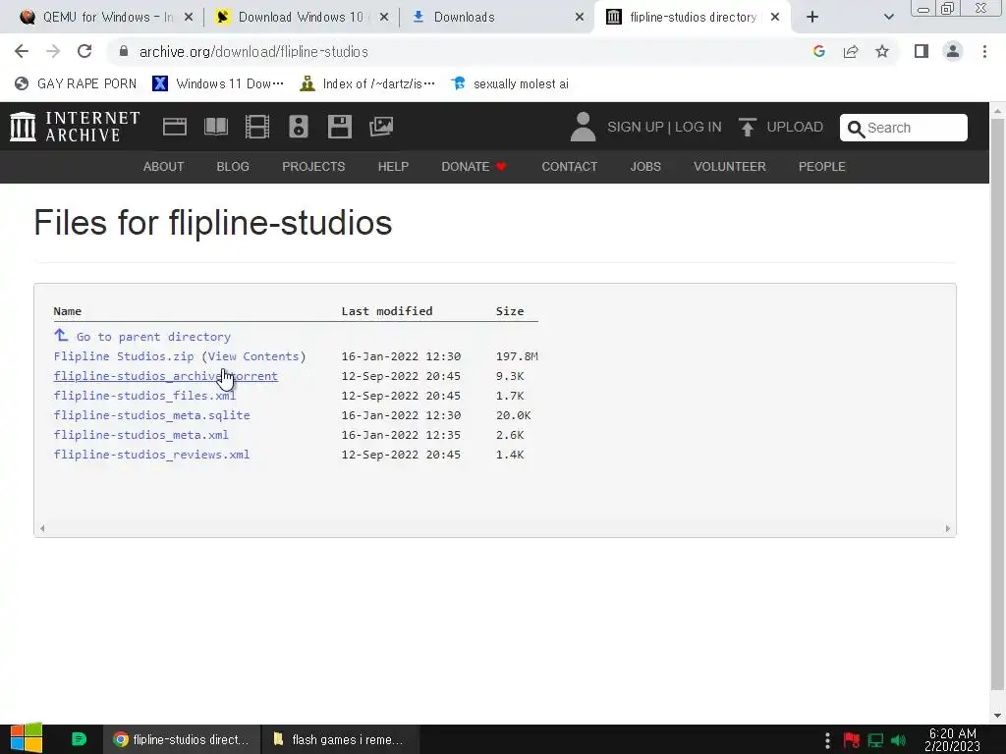Open flipline-studios_archive.torrent link
The image size is (1006, 754).
click(x=165, y=376)
